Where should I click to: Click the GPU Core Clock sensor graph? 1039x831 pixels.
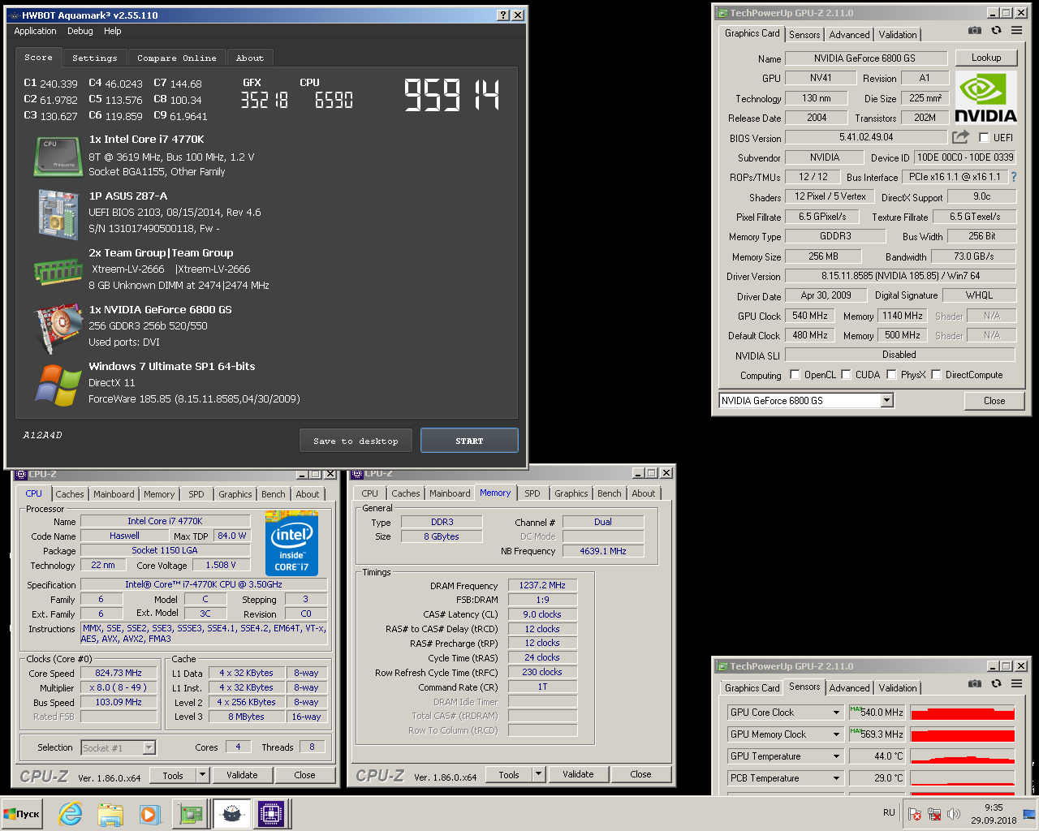pyautogui.click(x=962, y=713)
